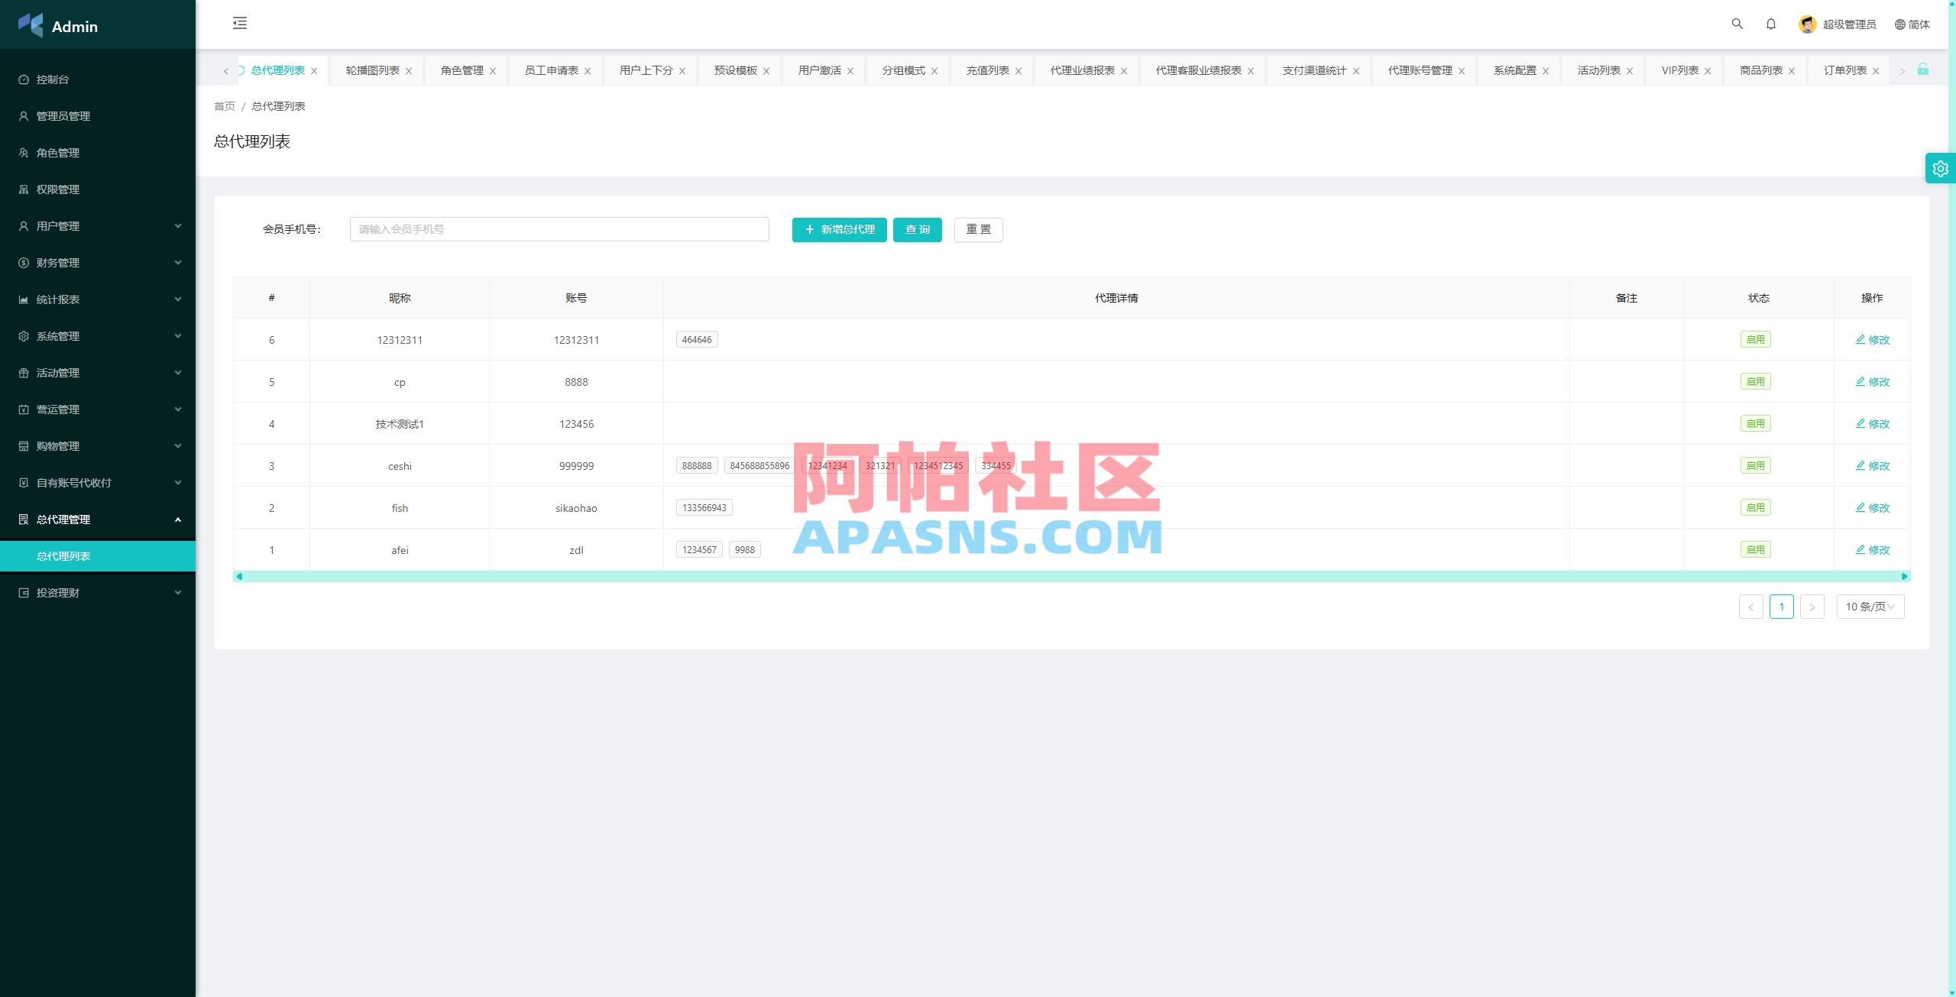Screen dimensions: 1956x997
Task: Click the notification bell icon
Action: 1771,24
